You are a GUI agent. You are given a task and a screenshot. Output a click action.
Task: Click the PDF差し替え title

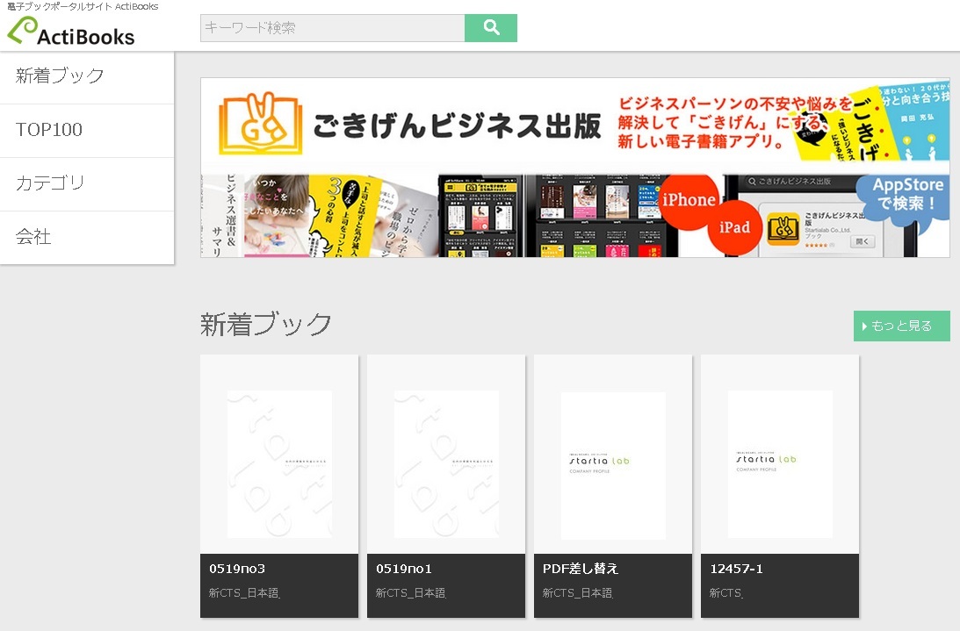click(x=581, y=569)
